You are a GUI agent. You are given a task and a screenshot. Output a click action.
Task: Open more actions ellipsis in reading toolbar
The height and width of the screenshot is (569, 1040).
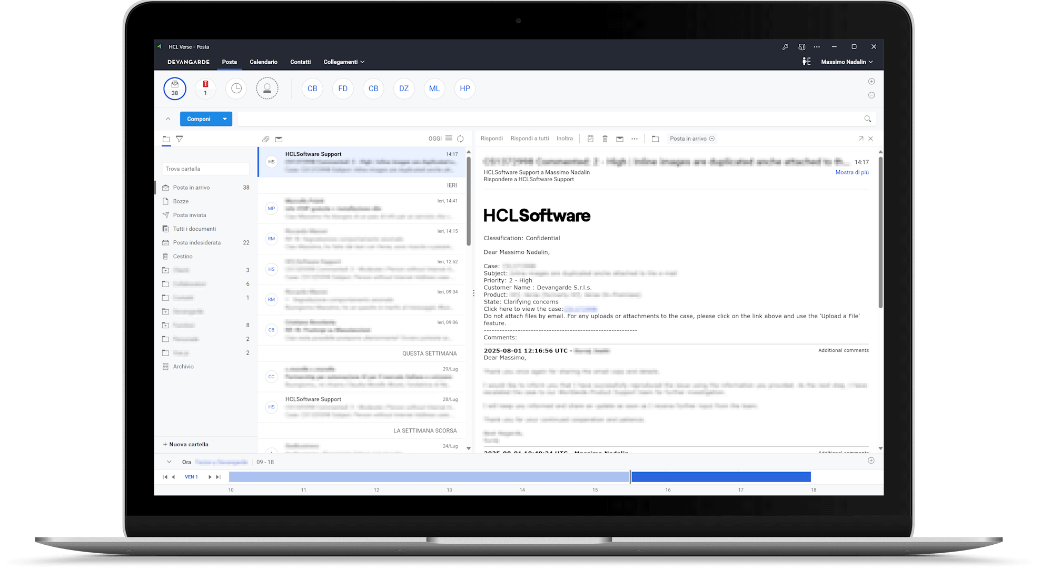click(635, 139)
